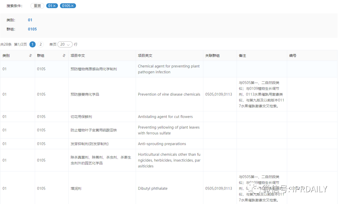Click the 第1/2页 page indicator text
Screen dimensions: 338x204
[20, 45]
